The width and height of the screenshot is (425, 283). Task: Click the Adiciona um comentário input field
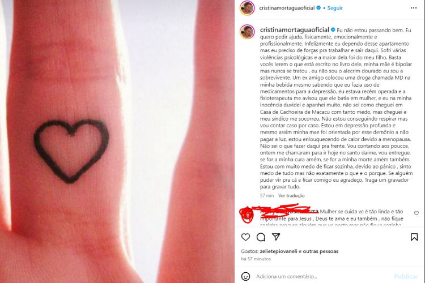pos(322,277)
